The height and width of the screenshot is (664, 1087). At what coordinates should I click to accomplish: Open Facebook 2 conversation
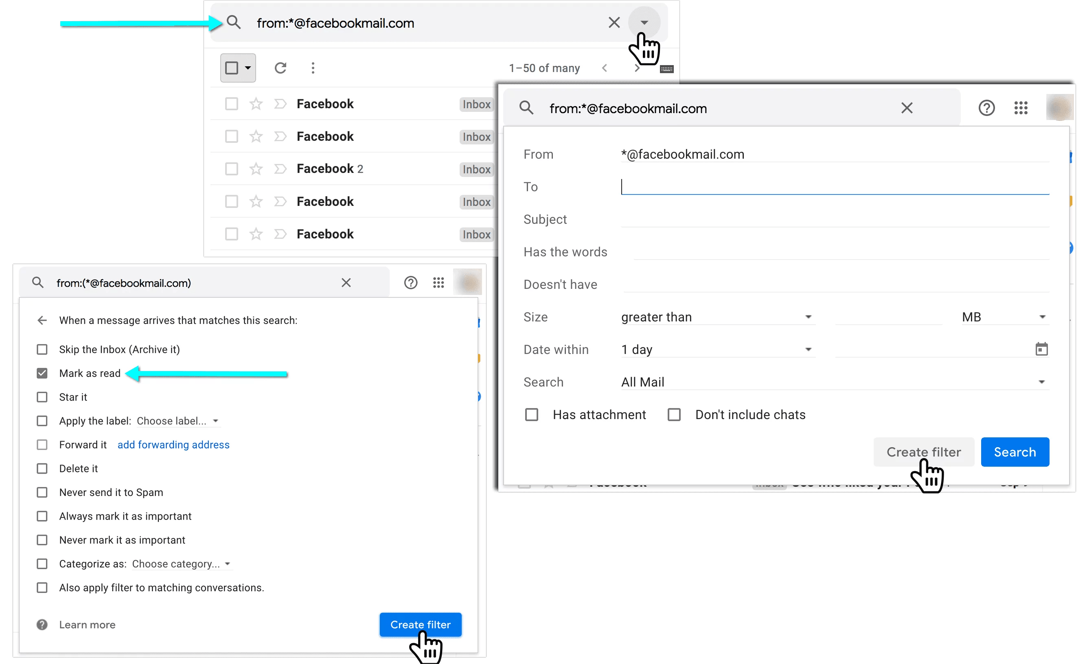point(329,169)
